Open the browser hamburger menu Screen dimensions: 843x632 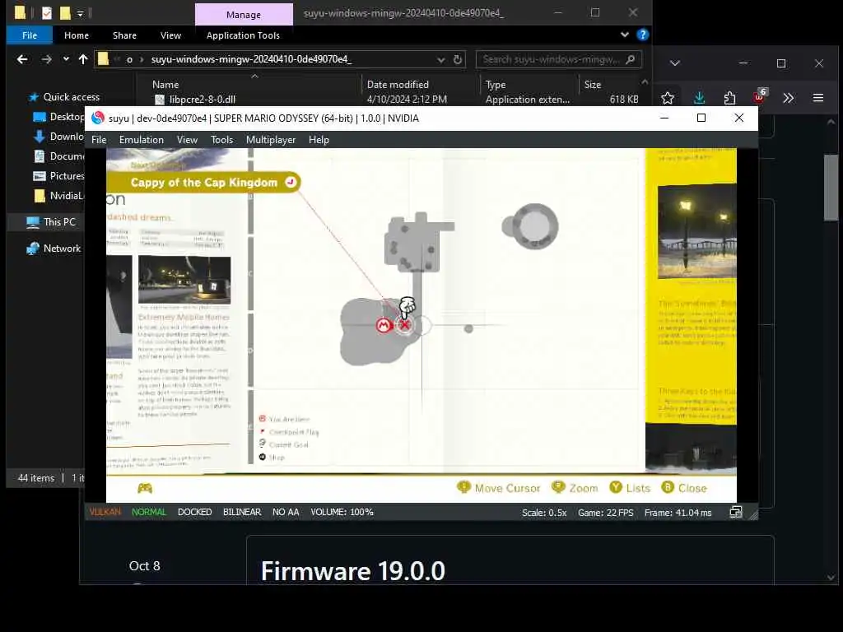coord(818,98)
